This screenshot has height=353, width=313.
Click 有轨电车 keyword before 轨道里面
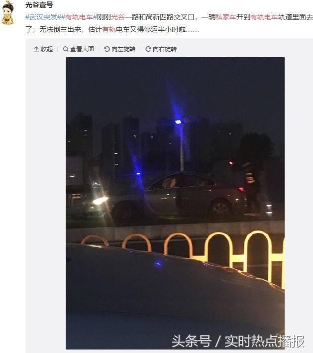[264, 17]
